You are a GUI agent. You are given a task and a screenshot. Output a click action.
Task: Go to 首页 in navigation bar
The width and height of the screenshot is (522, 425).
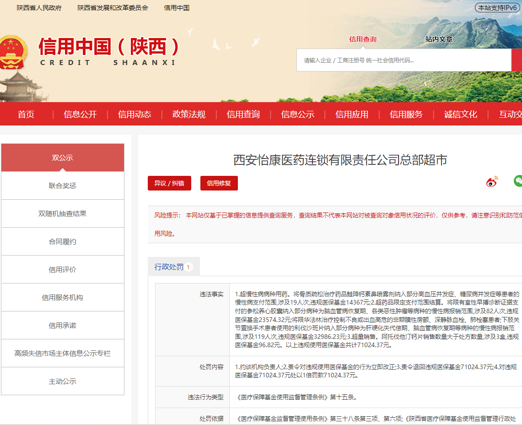(26, 114)
